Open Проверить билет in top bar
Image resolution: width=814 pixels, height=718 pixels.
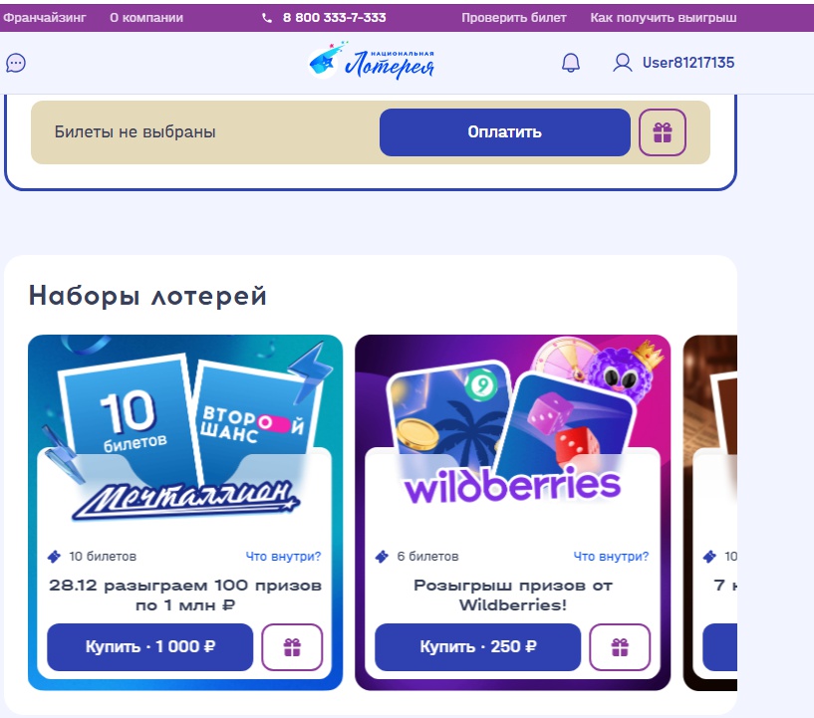click(513, 18)
